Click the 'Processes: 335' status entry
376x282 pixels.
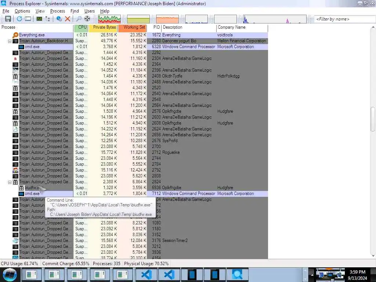click(106, 264)
